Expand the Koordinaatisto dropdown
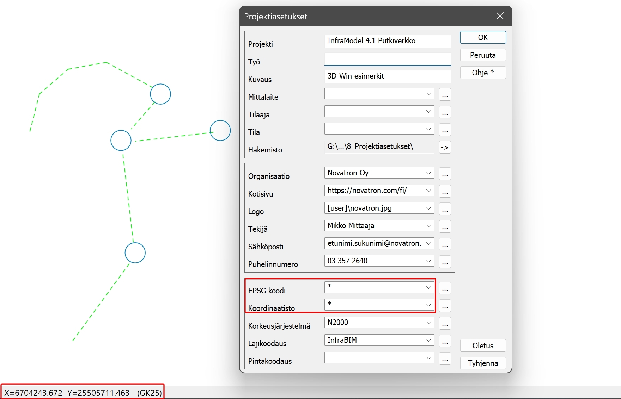The height and width of the screenshot is (399, 621). [428, 305]
